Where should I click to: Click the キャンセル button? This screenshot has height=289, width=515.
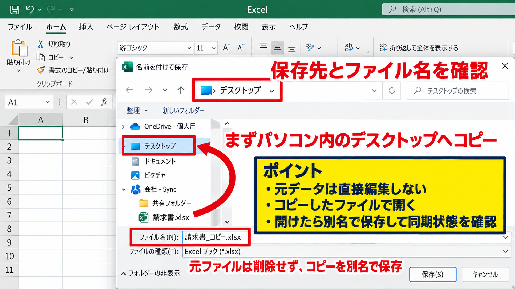click(485, 274)
